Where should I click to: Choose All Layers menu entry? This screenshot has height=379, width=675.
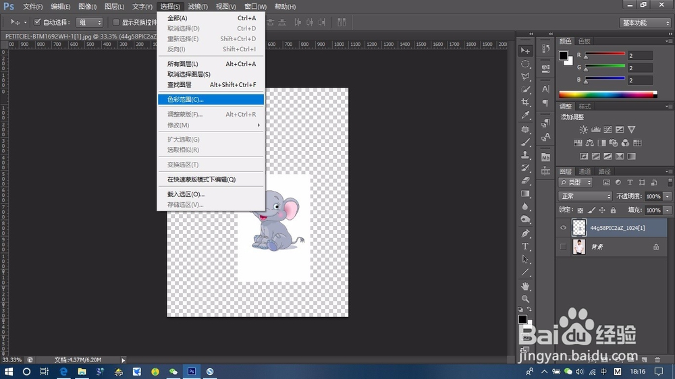coord(211,64)
